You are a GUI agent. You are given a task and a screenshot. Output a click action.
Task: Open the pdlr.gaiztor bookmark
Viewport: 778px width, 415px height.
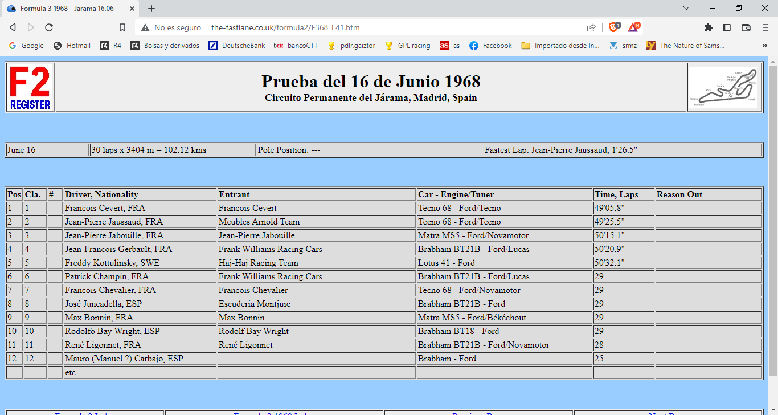[351, 46]
